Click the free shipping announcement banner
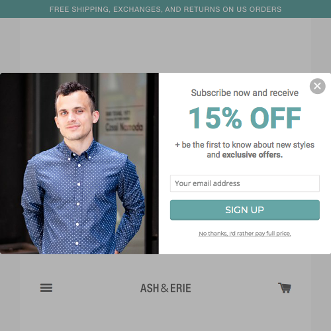Screen dimensions: 331x331 pos(165,9)
